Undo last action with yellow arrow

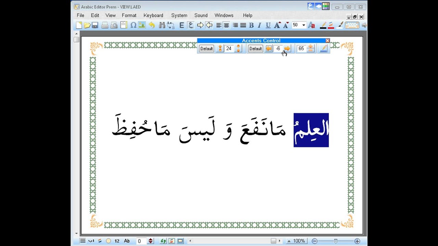(152, 25)
